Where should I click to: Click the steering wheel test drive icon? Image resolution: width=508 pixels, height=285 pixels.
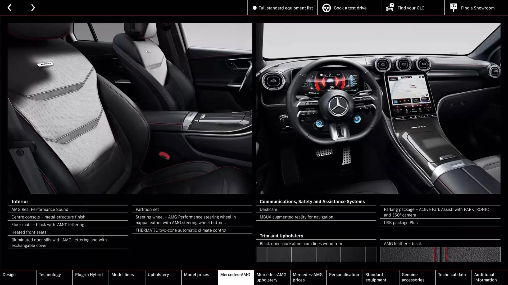326,8
